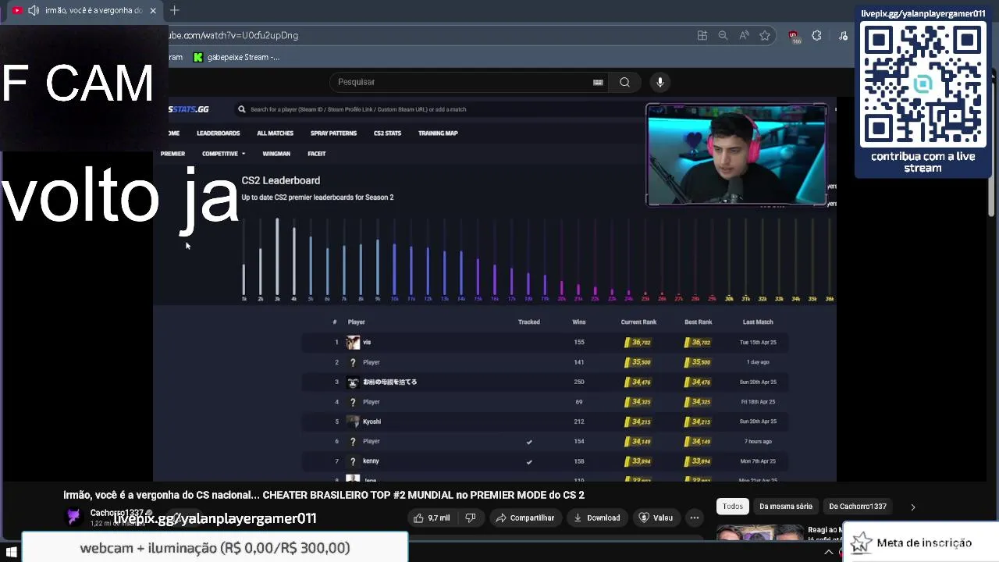Click the livepix QR code
This screenshot has width=999, height=562.
coord(923,84)
